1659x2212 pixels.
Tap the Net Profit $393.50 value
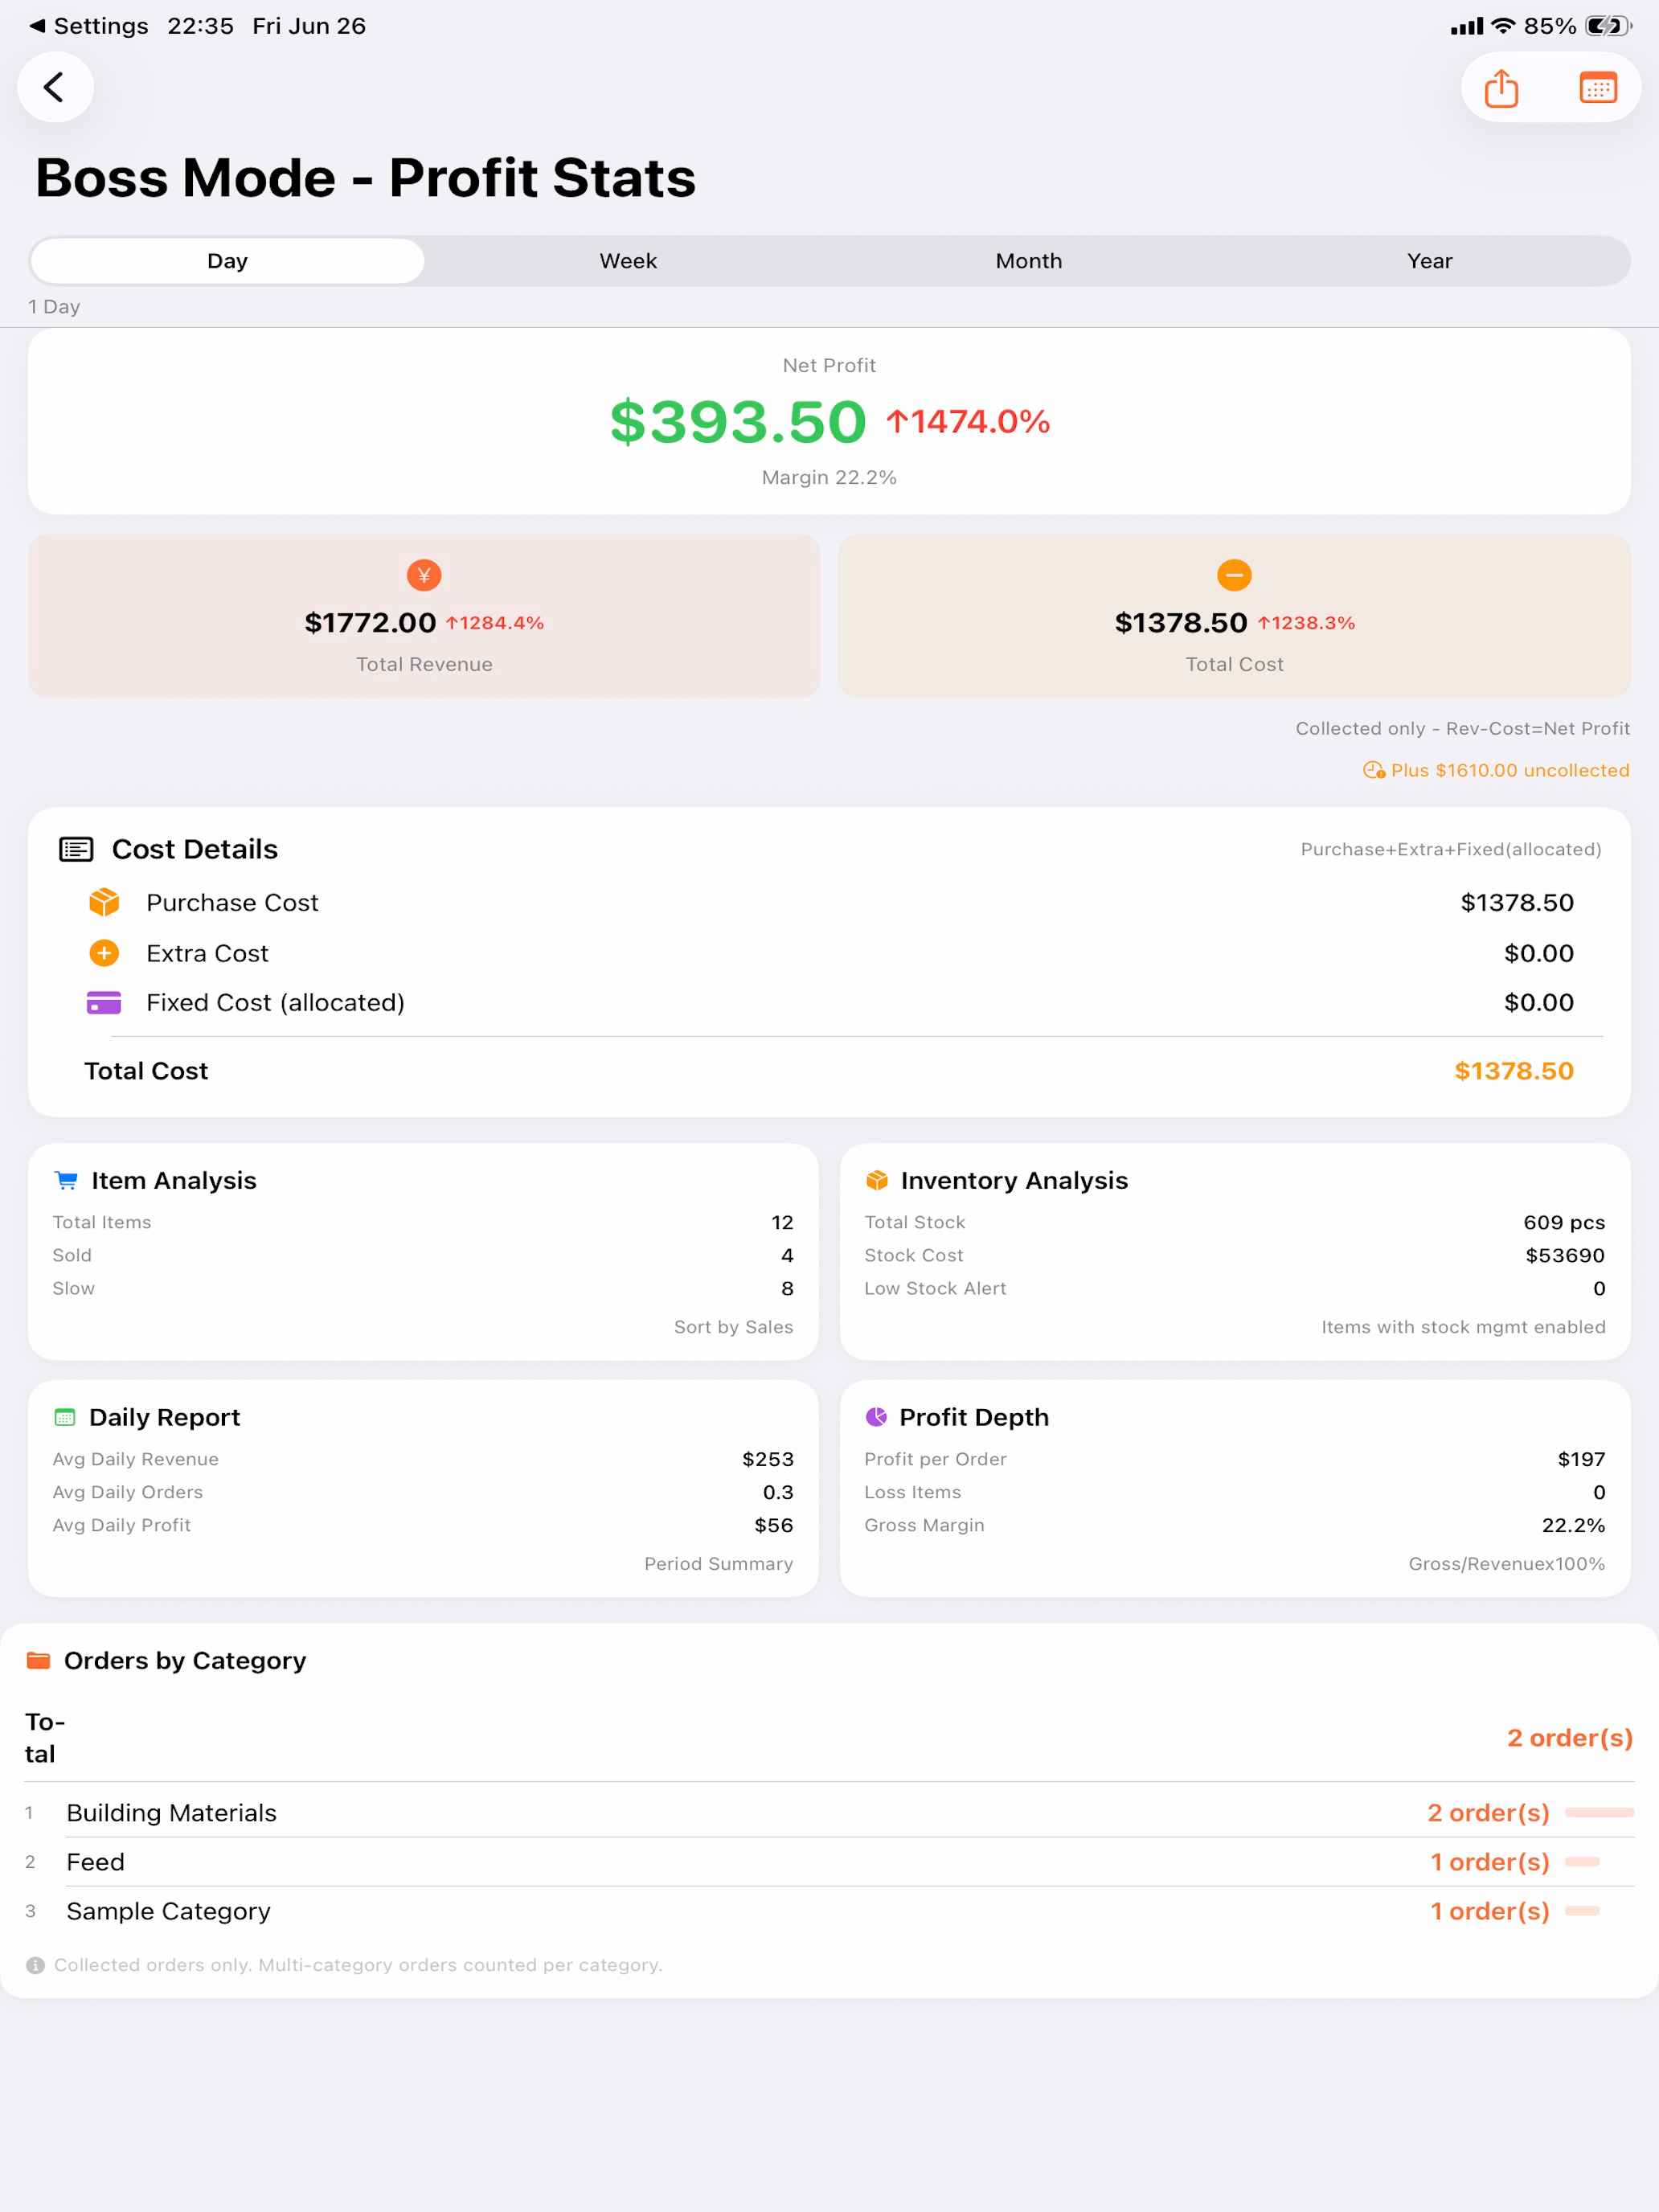(x=738, y=421)
